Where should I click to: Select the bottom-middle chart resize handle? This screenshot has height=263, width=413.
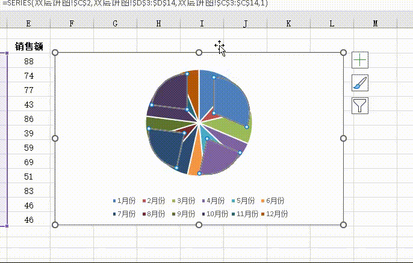click(199, 225)
